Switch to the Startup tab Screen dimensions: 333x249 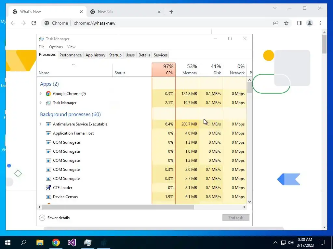pos(115,55)
